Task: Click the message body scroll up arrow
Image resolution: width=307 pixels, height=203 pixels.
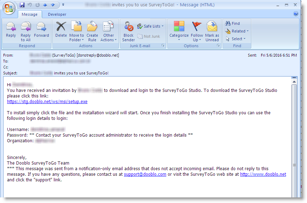Action: pyautogui.click(x=294, y=82)
